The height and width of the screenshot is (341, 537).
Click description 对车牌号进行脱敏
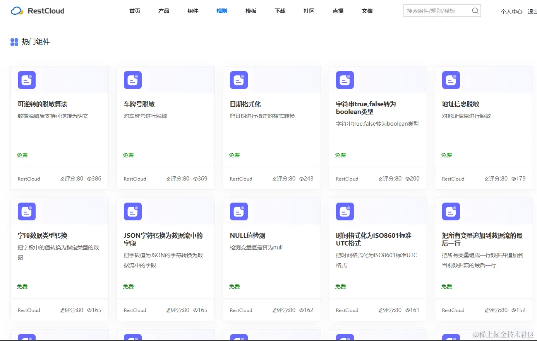145,116
